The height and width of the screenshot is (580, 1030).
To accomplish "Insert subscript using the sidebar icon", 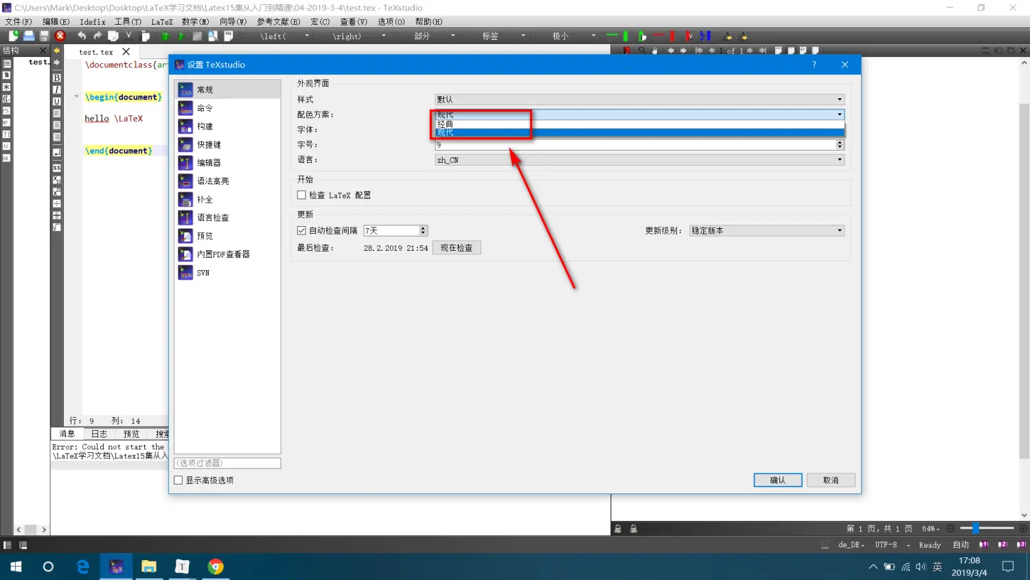I will pyautogui.click(x=57, y=179).
